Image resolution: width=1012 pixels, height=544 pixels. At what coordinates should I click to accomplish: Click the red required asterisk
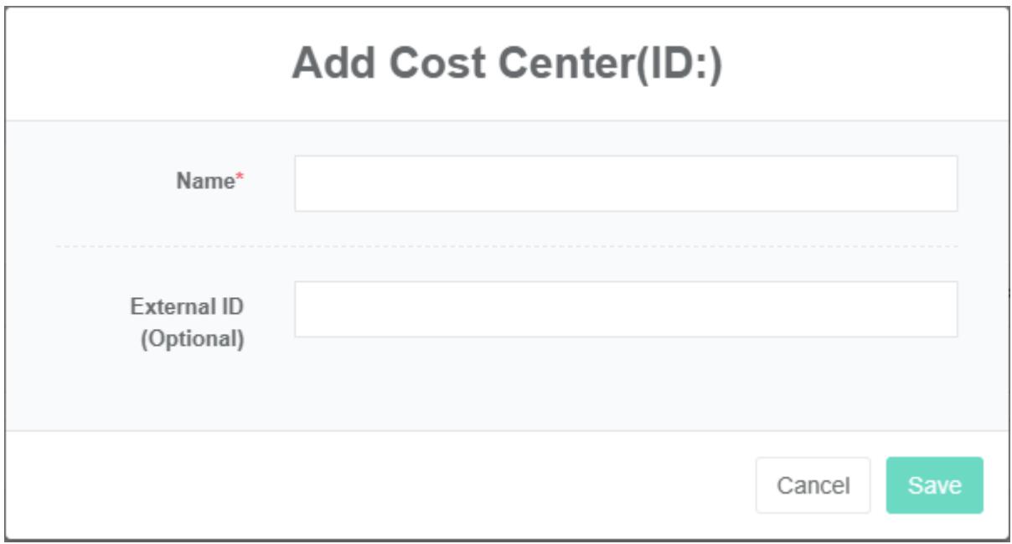pyautogui.click(x=239, y=179)
